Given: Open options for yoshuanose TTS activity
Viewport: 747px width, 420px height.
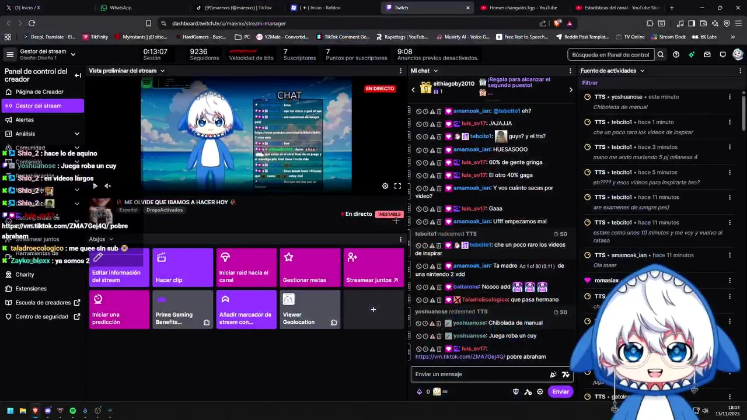Looking at the screenshot, I should pos(729,97).
